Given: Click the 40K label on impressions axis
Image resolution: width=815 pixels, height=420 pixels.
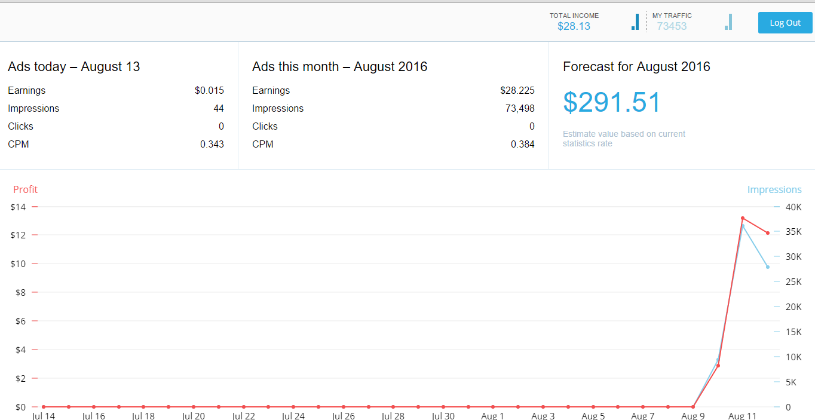Looking at the screenshot, I should 793,207.
